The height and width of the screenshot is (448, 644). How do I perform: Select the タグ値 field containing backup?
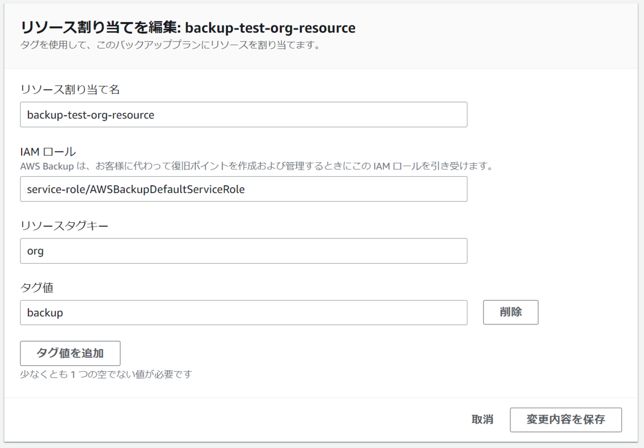(243, 313)
